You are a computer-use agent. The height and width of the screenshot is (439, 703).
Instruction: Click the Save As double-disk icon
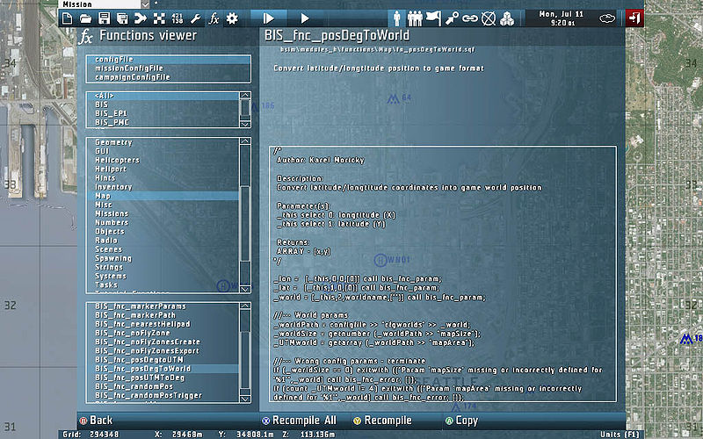(x=122, y=18)
